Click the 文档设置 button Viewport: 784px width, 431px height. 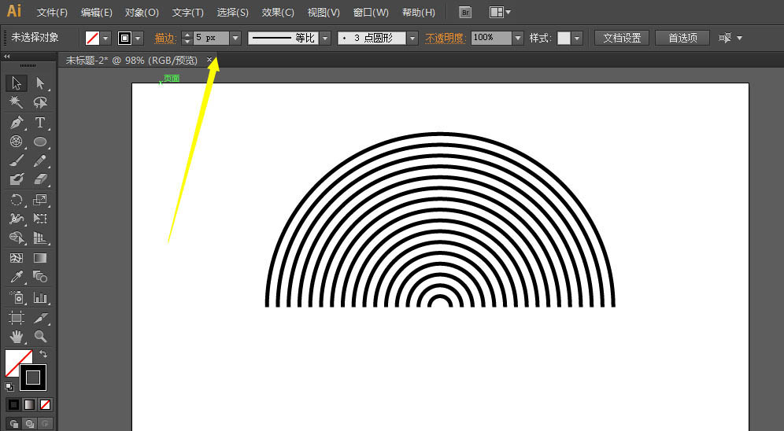621,38
